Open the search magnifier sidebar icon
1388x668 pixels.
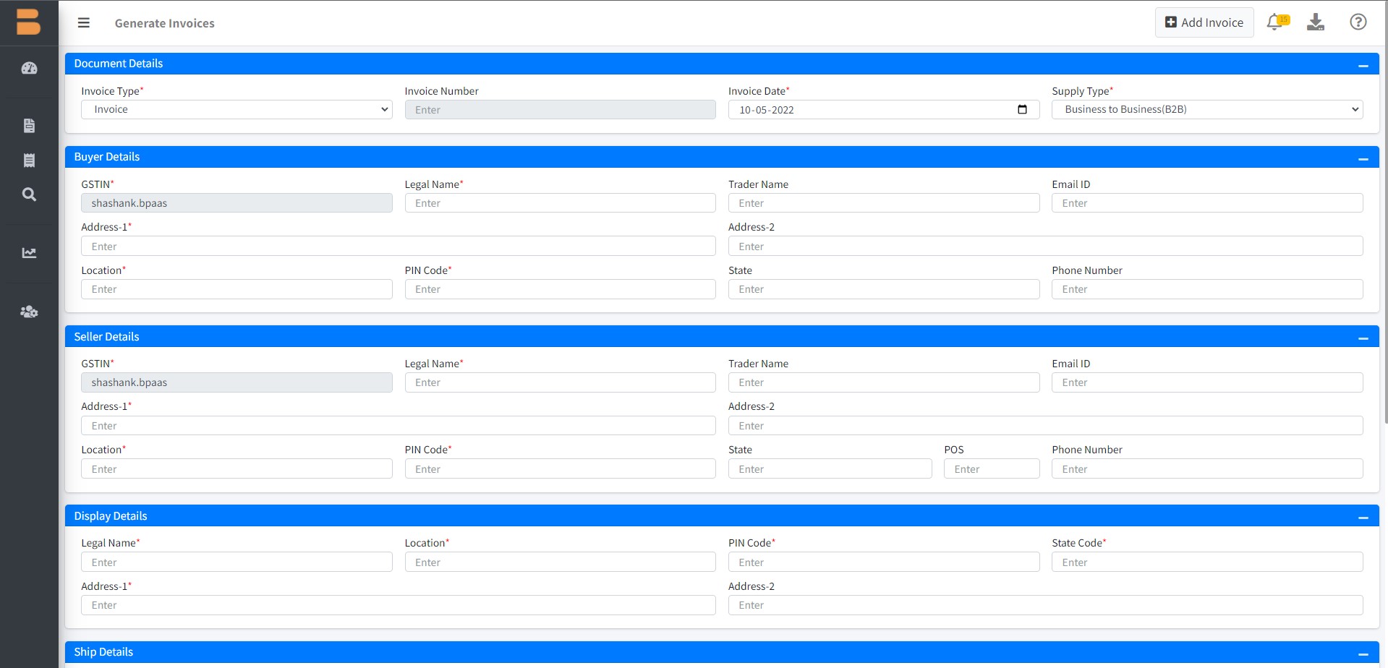(x=29, y=194)
